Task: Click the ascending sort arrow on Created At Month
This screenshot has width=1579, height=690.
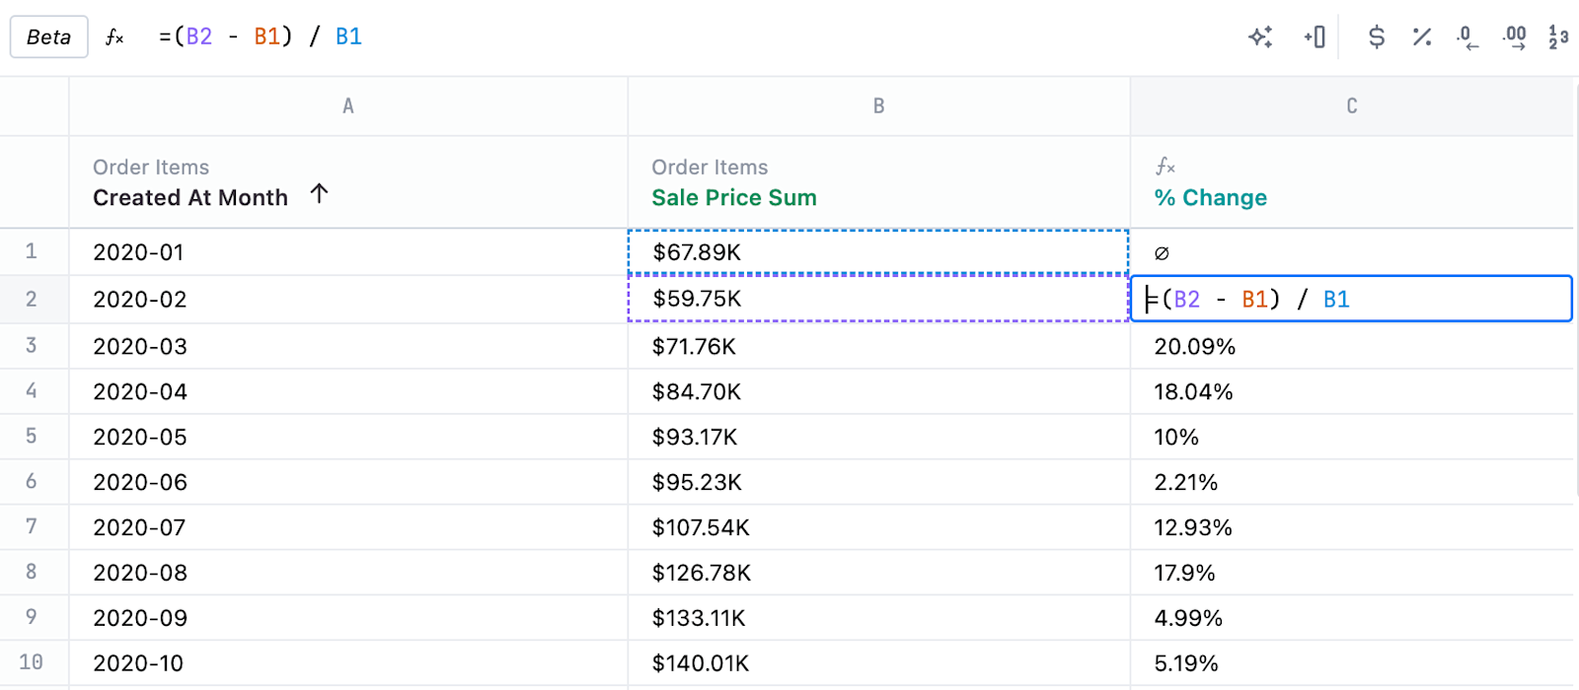Action: click(x=319, y=194)
